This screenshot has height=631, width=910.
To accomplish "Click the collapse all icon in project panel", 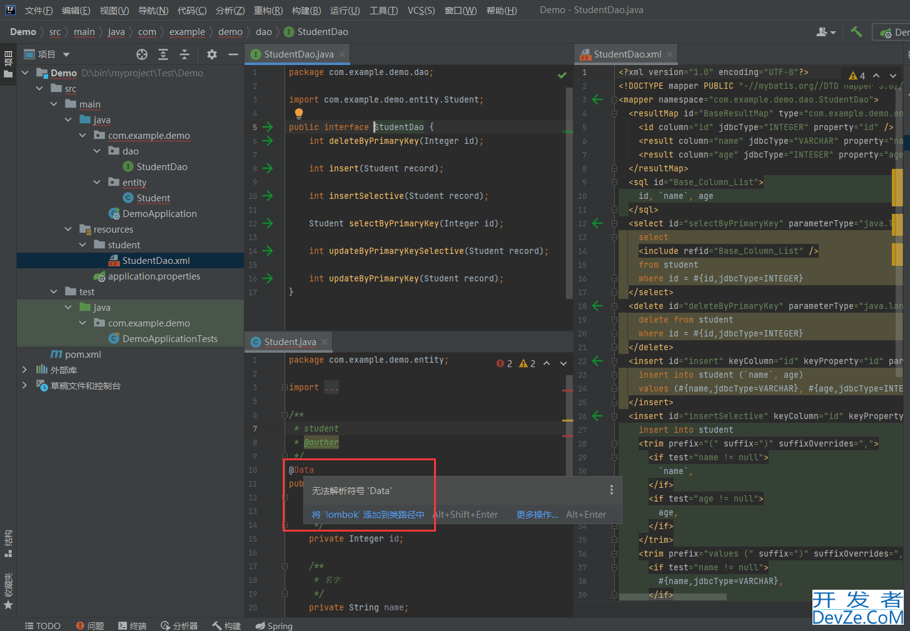I will pos(185,54).
